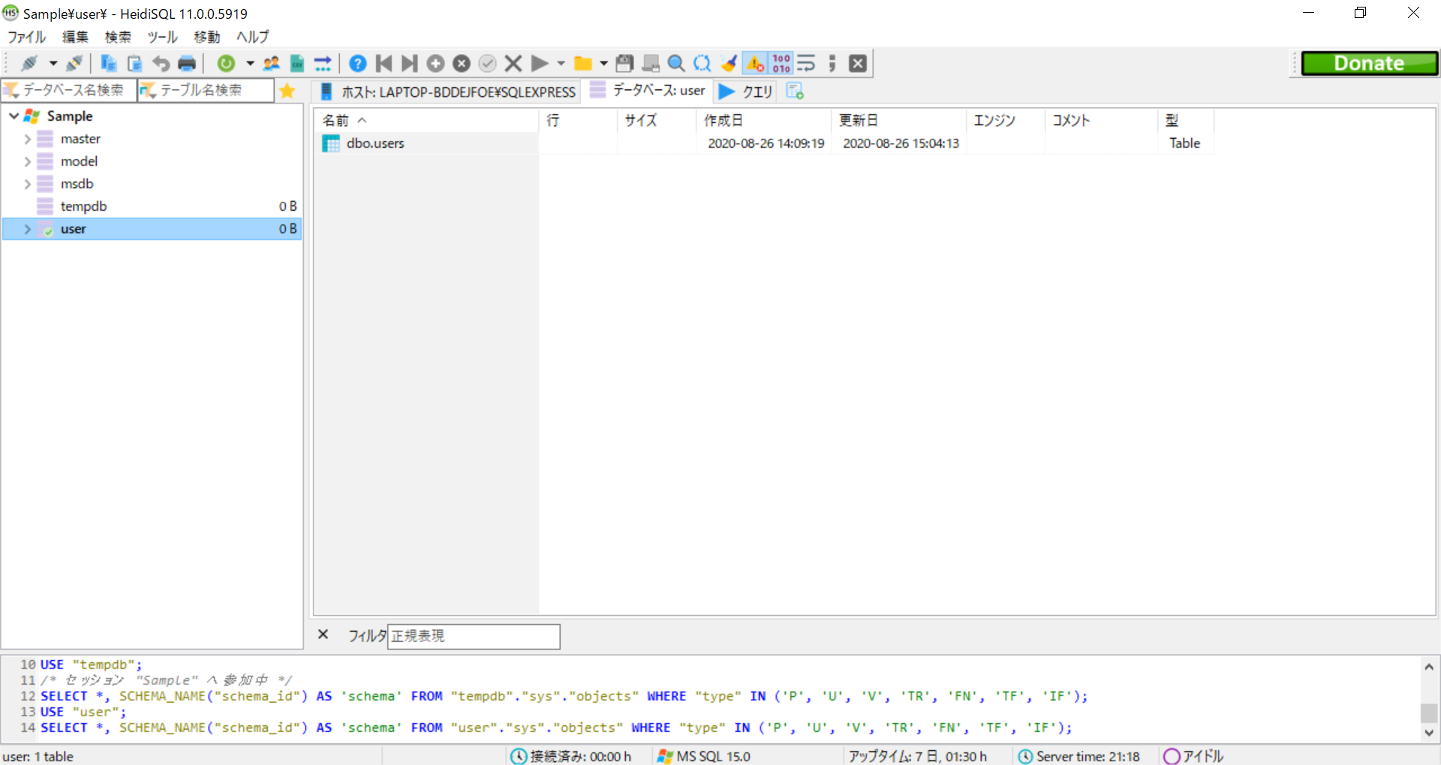Click the dark square close-tab icon
The image size is (1441, 765).
858,64
